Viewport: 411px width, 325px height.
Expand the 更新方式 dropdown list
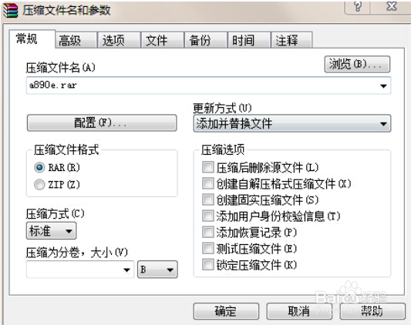click(292, 123)
